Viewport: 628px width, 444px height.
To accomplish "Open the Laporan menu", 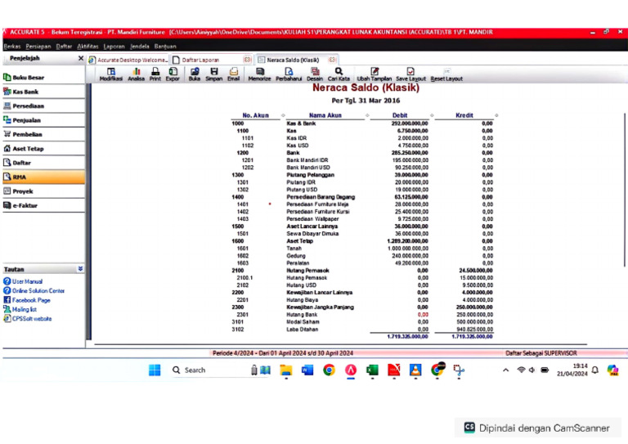I will (114, 47).
